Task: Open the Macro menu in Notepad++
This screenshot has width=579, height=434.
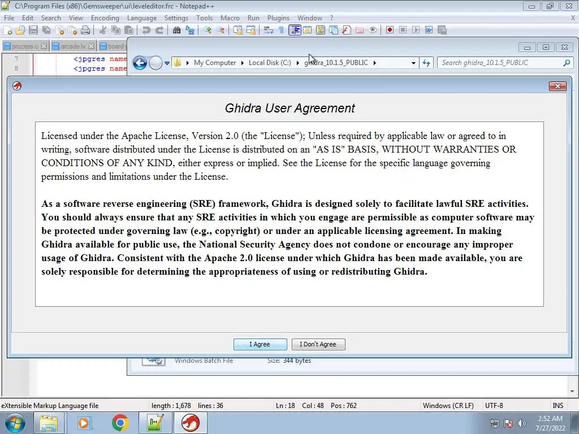Action: [x=230, y=18]
